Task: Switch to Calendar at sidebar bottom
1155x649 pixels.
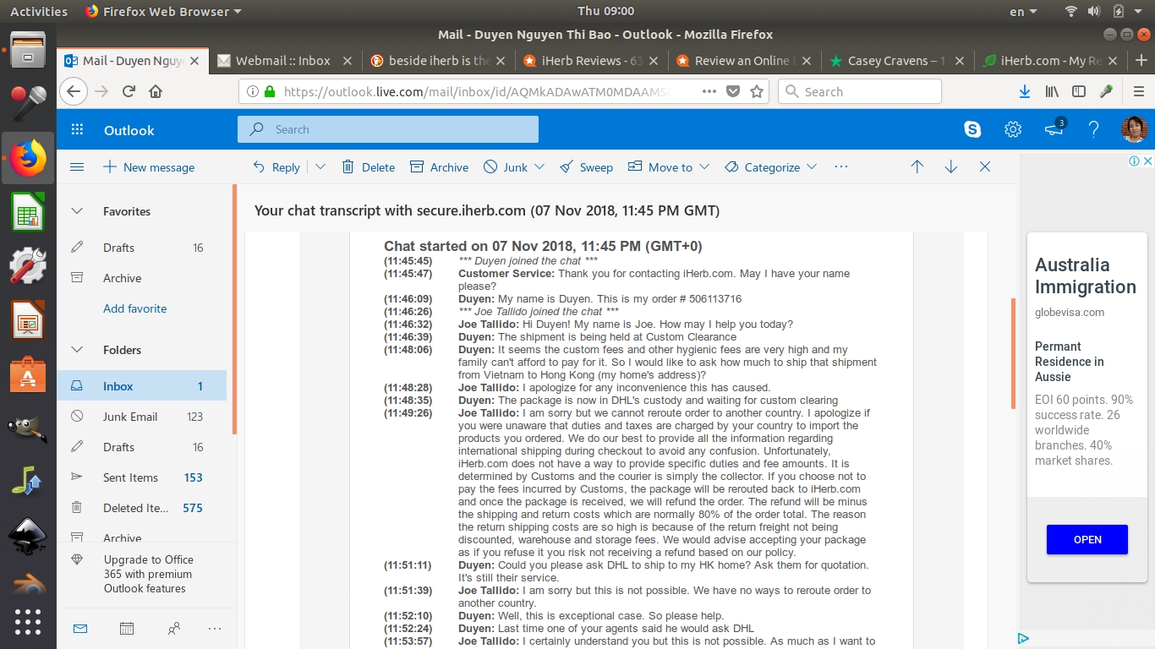Action: (x=127, y=628)
